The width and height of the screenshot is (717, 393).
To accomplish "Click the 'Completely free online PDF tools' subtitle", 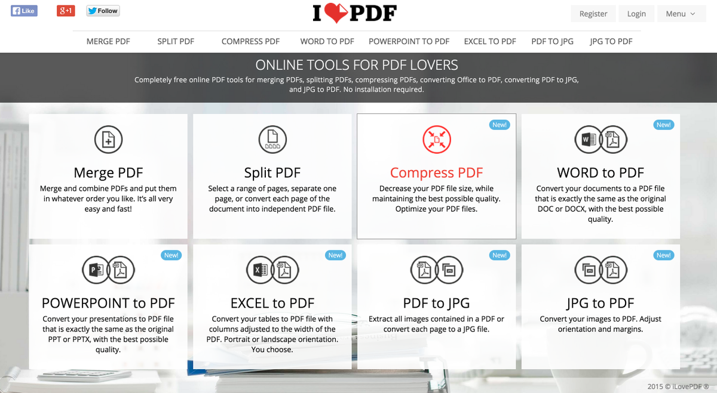I will pyautogui.click(x=357, y=84).
